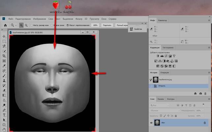Viewport: 212px width, 132px height.
Task: Toggle visibility eye of Фон layer
Action: 151,123
